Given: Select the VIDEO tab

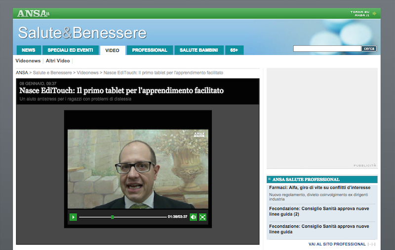Looking at the screenshot, I should point(113,50).
